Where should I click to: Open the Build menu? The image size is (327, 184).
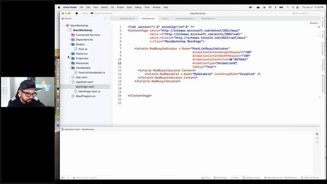(129, 7)
